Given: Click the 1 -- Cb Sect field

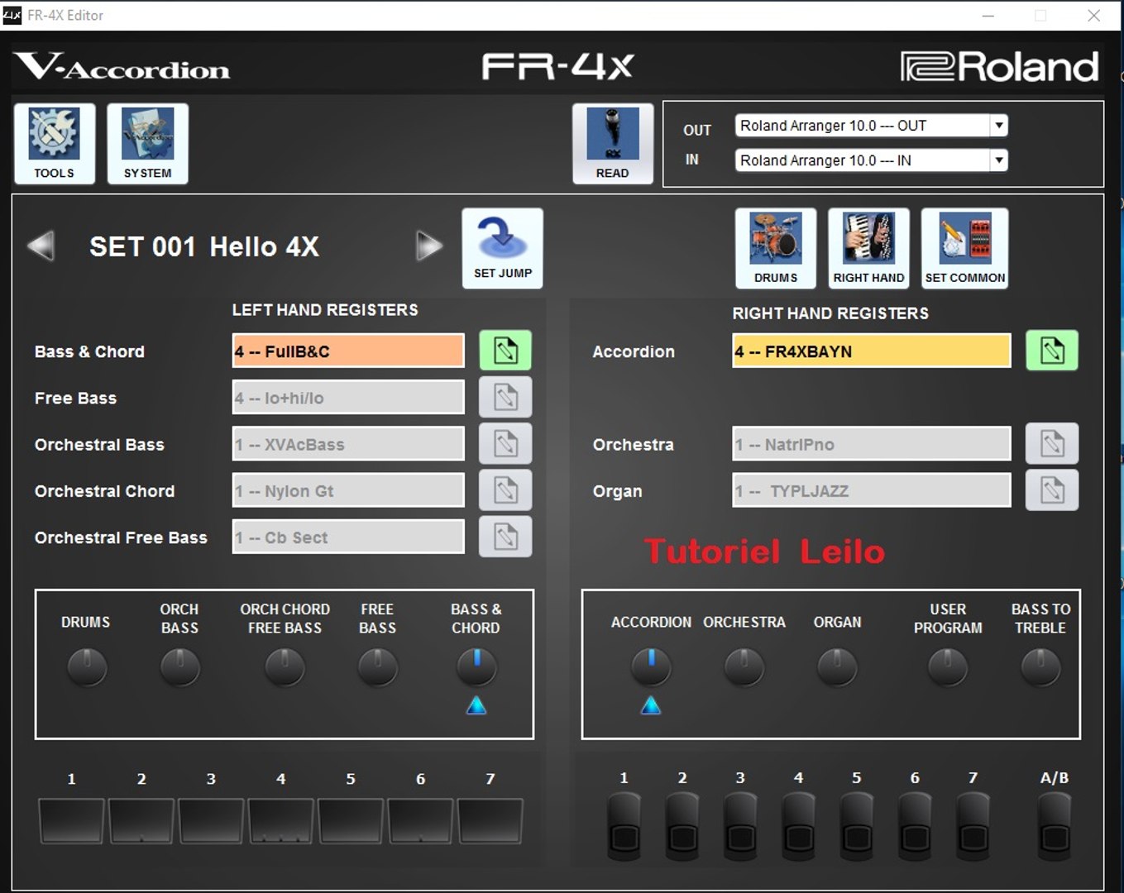Looking at the screenshot, I should click(x=348, y=537).
